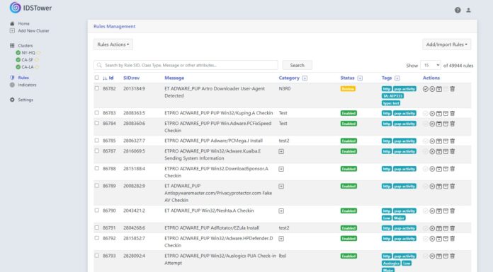Image resolution: width=493 pixels, height=272 pixels.
Task: Expand the Status column filter
Action: (x=360, y=78)
